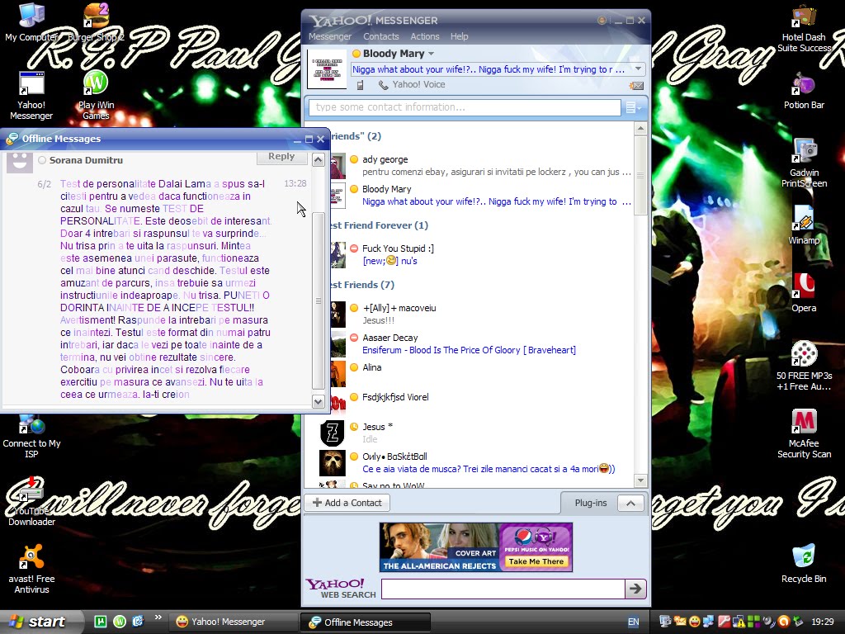The width and height of the screenshot is (845, 634).
Task: Collapse the "Friends" (2) group header
Action: pyautogui.click(x=356, y=136)
